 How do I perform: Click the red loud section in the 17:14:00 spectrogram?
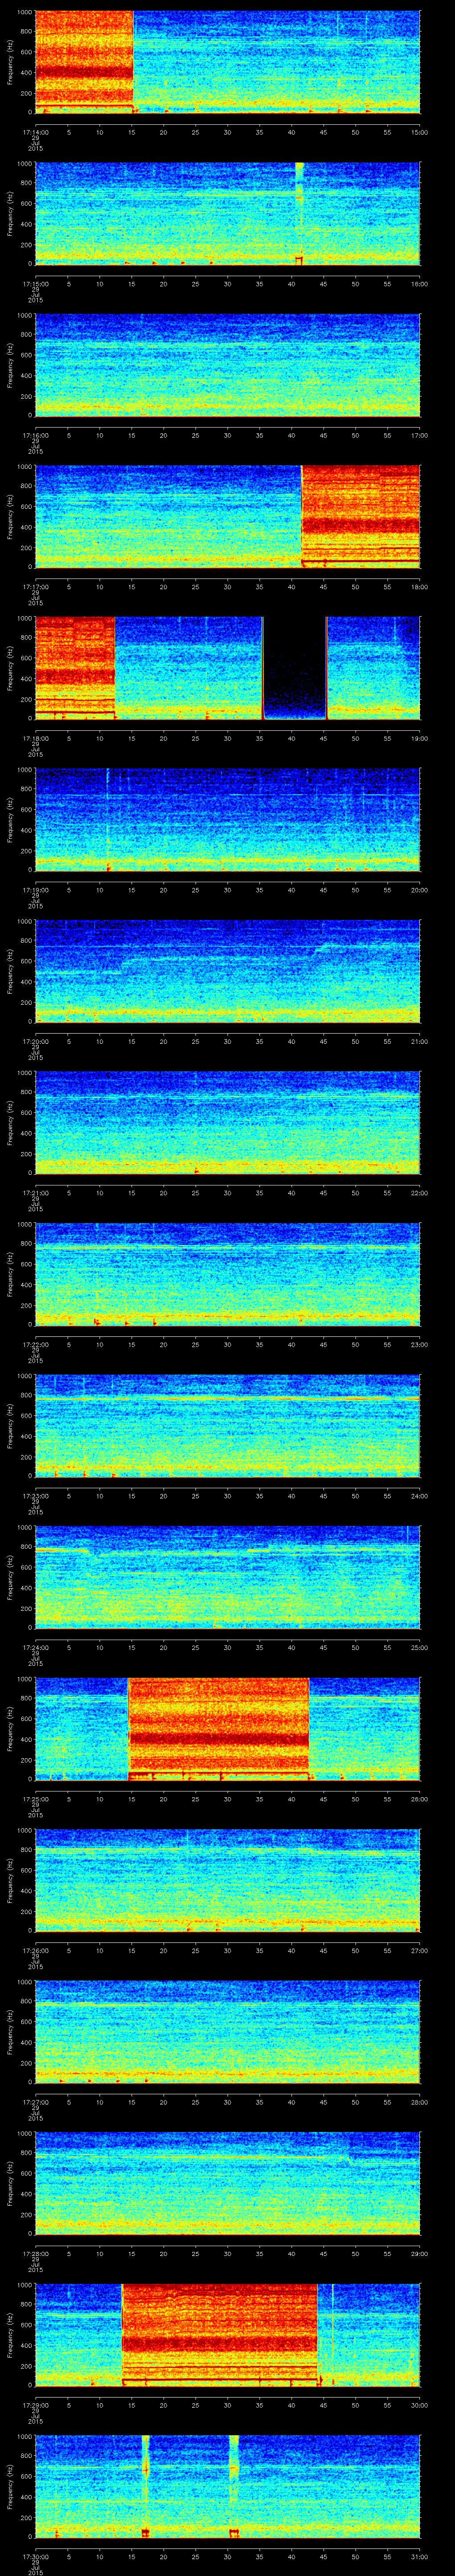pos(84,62)
